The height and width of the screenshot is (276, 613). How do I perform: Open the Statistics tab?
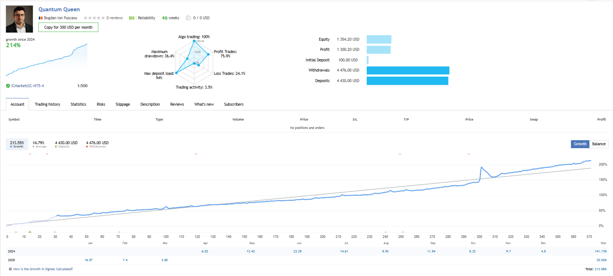click(78, 104)
